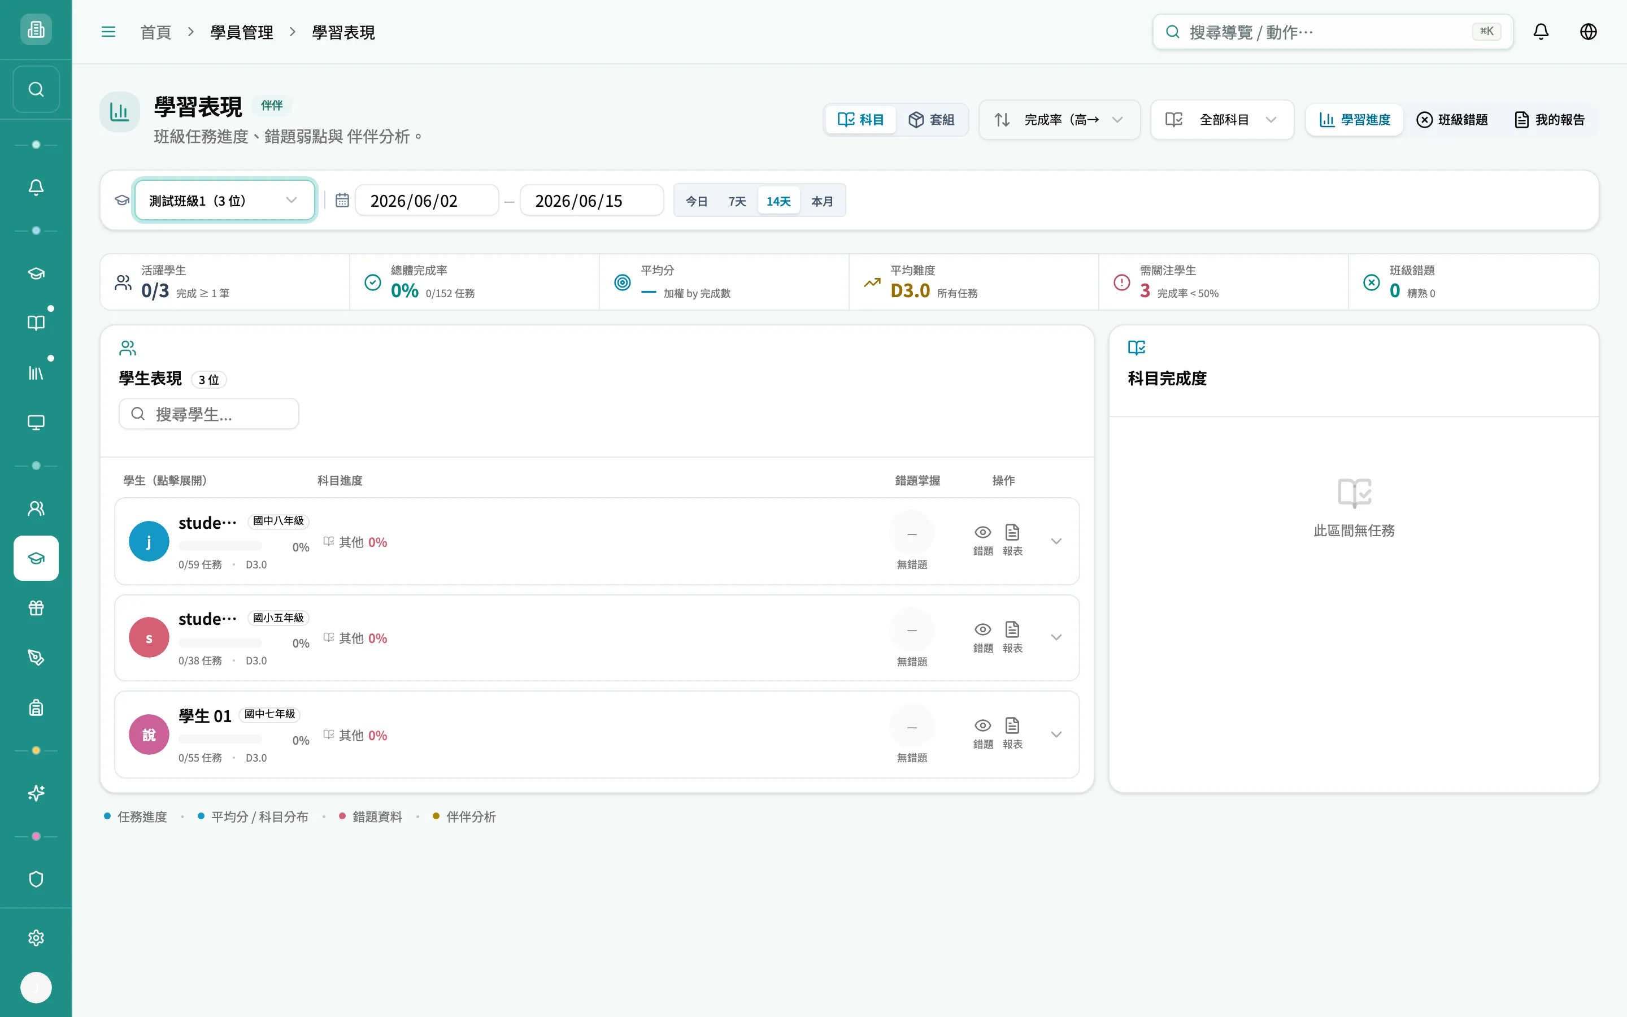Open the sidebar pen tool icon
The width and height of the screenshot is (1627, 1017).
[36, 658]
